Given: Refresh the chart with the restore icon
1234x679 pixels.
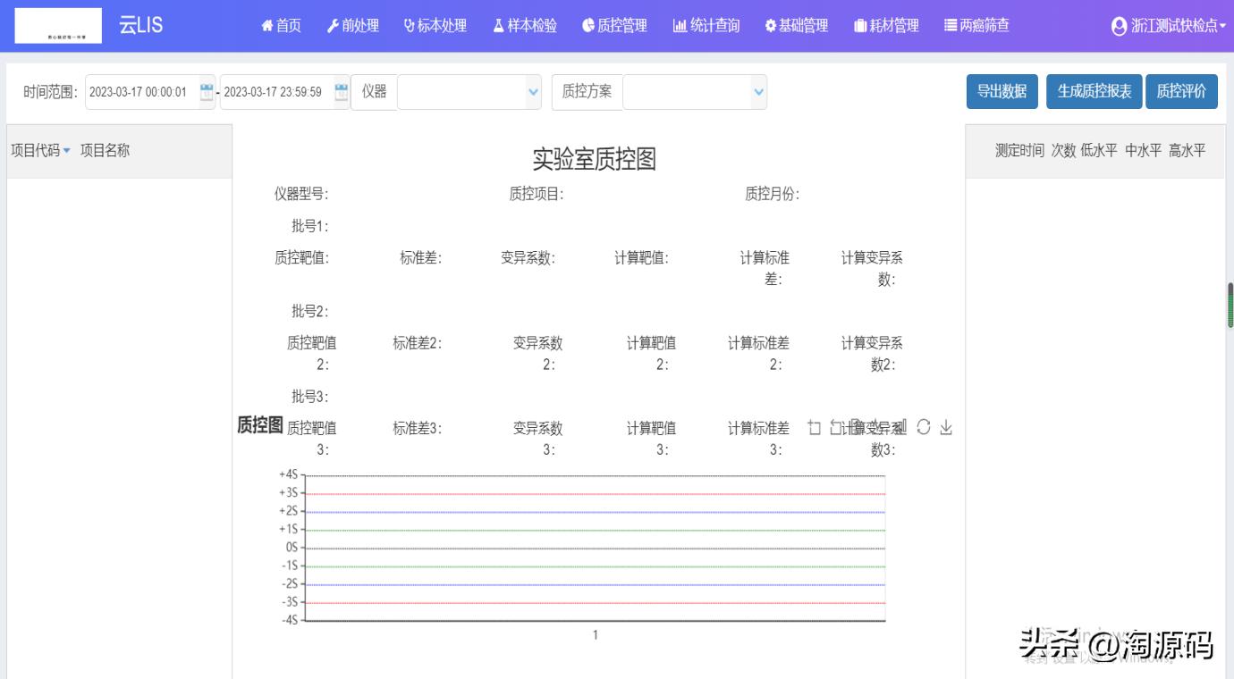Looking at the screenshot, I should [925, 427].
